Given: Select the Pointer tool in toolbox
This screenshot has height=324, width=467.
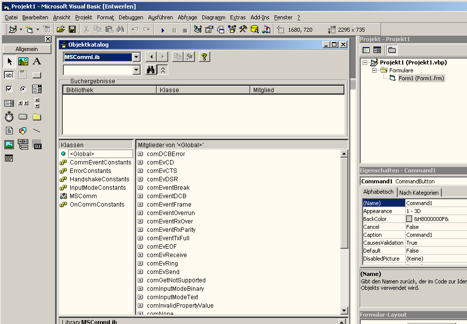Looking at the screenshot, I should coord(9,61).
